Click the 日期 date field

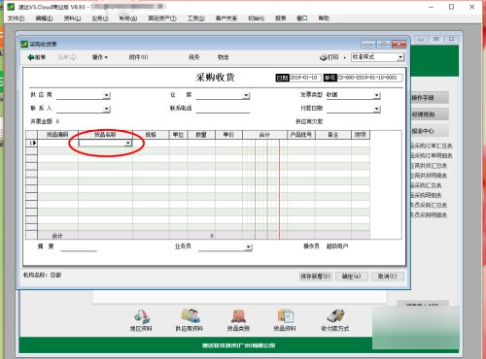pos(304,78)
